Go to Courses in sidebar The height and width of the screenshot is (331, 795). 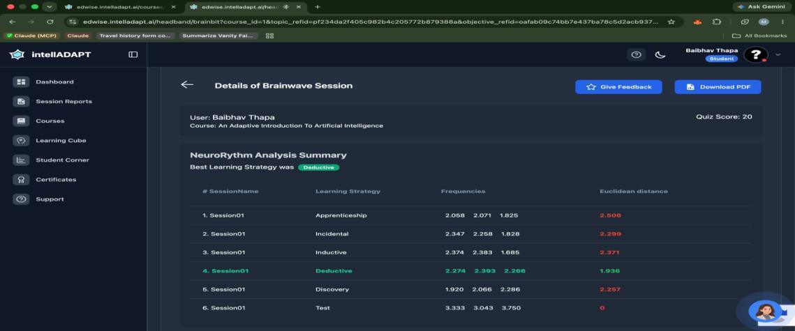click(x=50, y=121)
